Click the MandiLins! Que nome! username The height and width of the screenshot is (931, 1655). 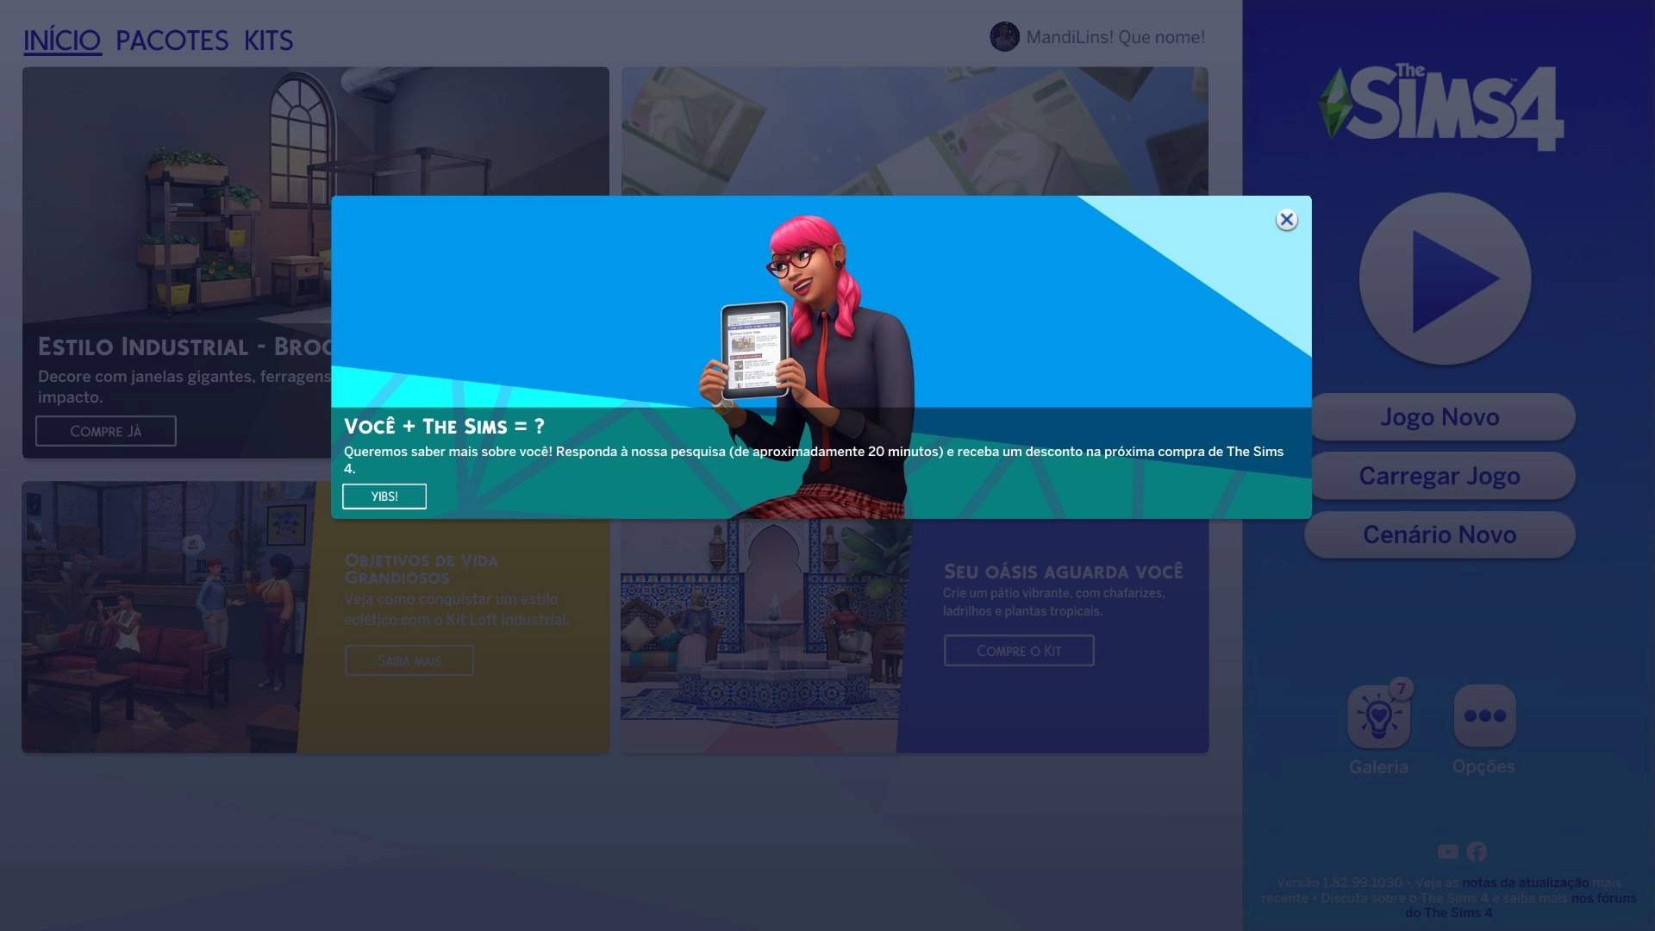pyautogui.click(x=1115, y=37)
